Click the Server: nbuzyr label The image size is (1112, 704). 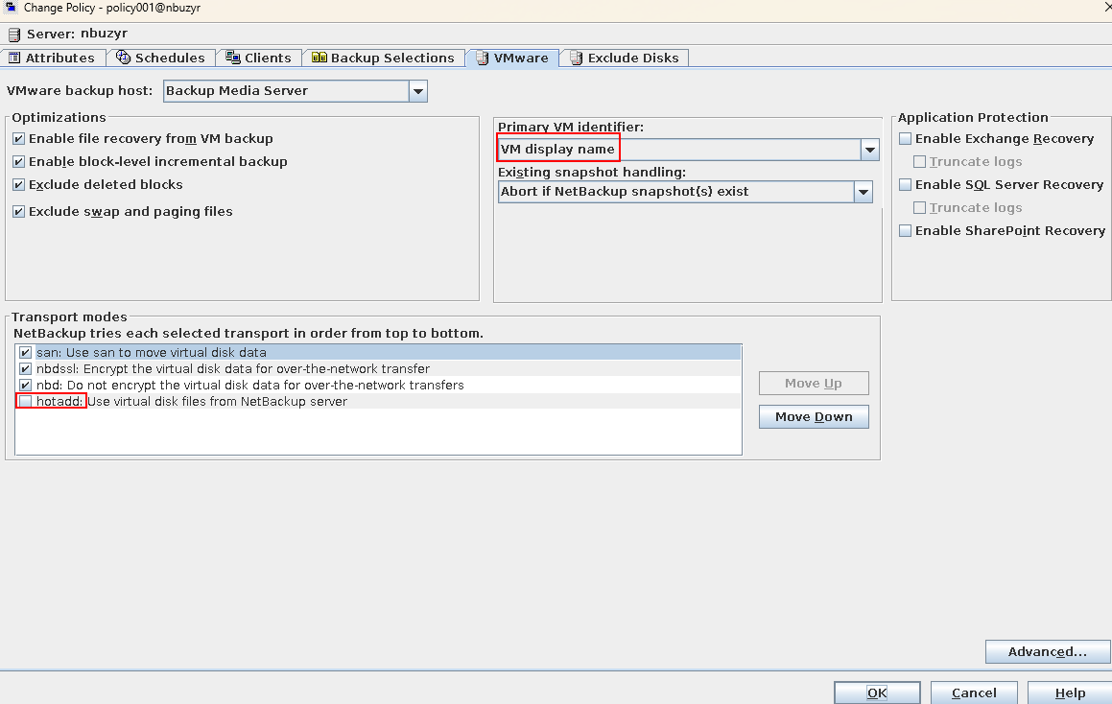78,34
